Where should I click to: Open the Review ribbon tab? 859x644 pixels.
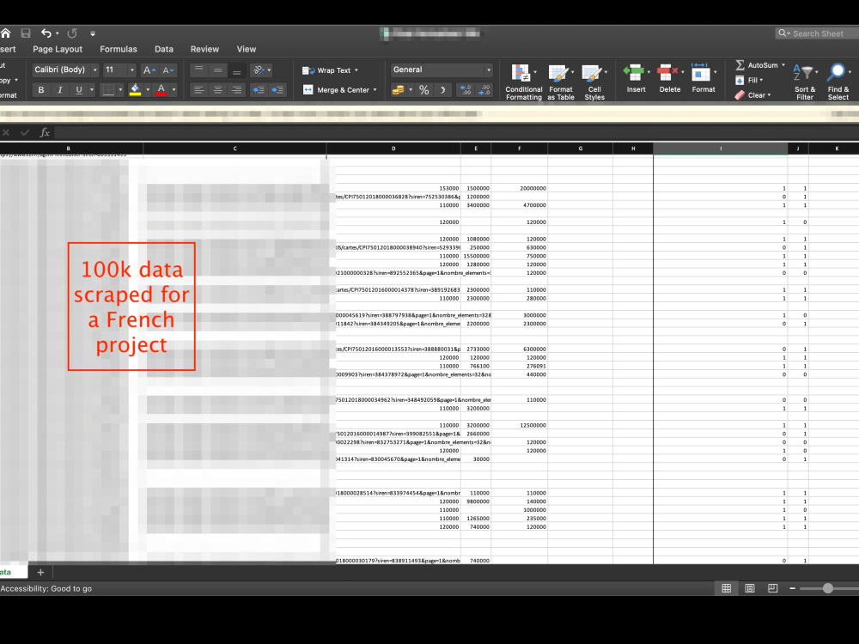pos(204,49)
